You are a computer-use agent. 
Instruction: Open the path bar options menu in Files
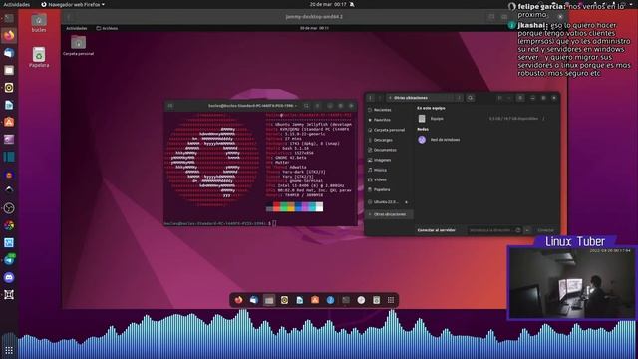point(459,98)
